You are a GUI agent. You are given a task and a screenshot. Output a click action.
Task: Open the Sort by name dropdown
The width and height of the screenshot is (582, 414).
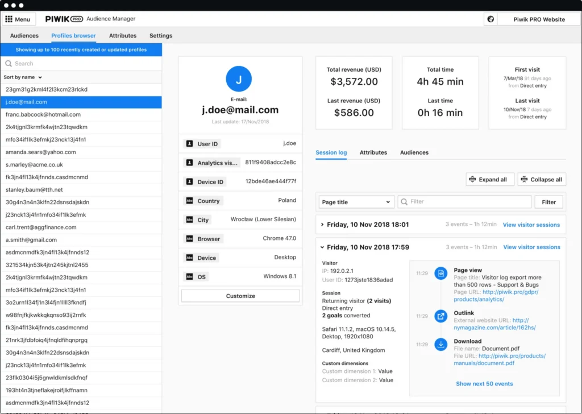coord(21,77)
